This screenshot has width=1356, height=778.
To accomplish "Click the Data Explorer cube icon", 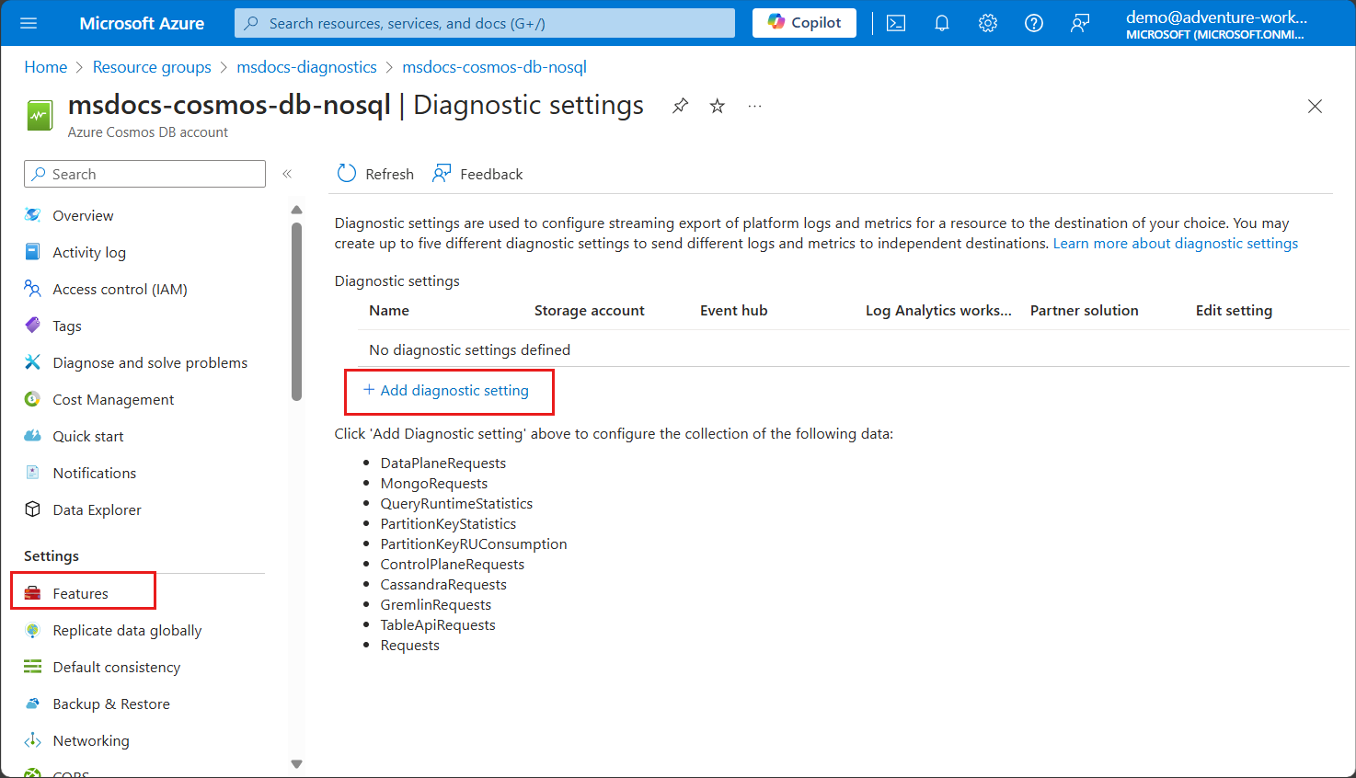I will 33,509.
